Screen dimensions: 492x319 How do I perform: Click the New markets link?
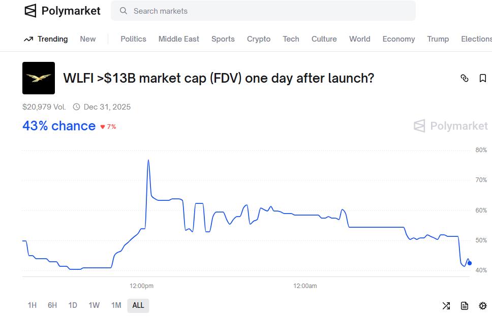click(x=87, y=39)
